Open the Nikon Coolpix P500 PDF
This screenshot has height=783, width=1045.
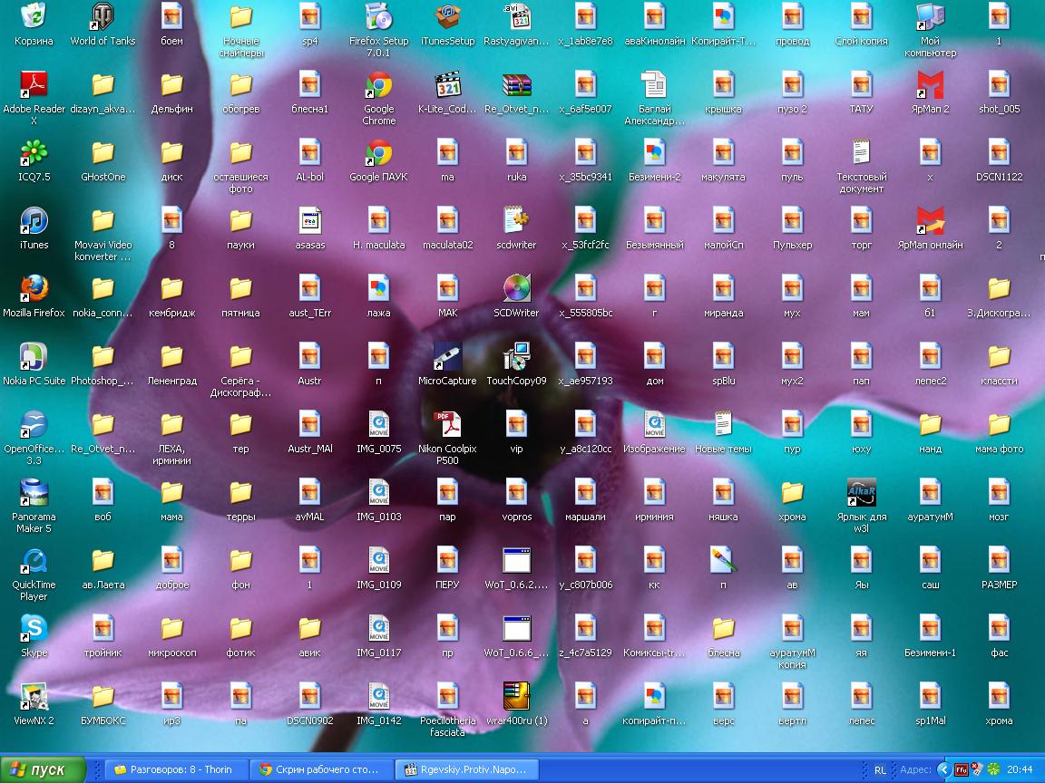pyautogui.click(x=447, y=425)
